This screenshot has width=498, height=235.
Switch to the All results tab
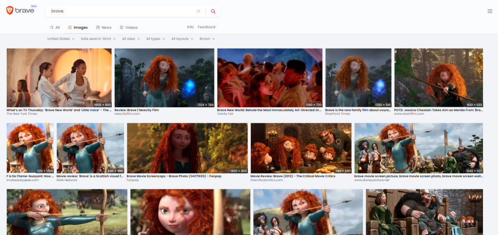point(54,28)
